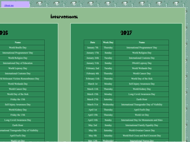The height and width of the screenshot is (142, 190).
Task: Select the March 27th date cell
Action: 93,99
